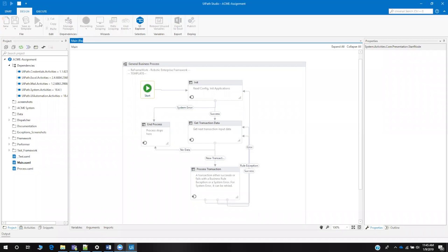Expand the Framework folder
The width and height of the screenshot is (448, 252).
pyautogui.click(x=9, y=138)
